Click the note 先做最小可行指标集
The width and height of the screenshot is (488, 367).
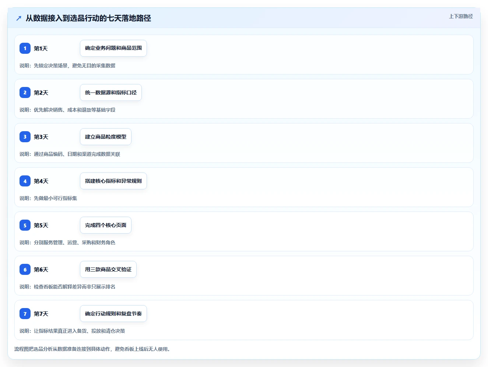click(x=55, y=198)
